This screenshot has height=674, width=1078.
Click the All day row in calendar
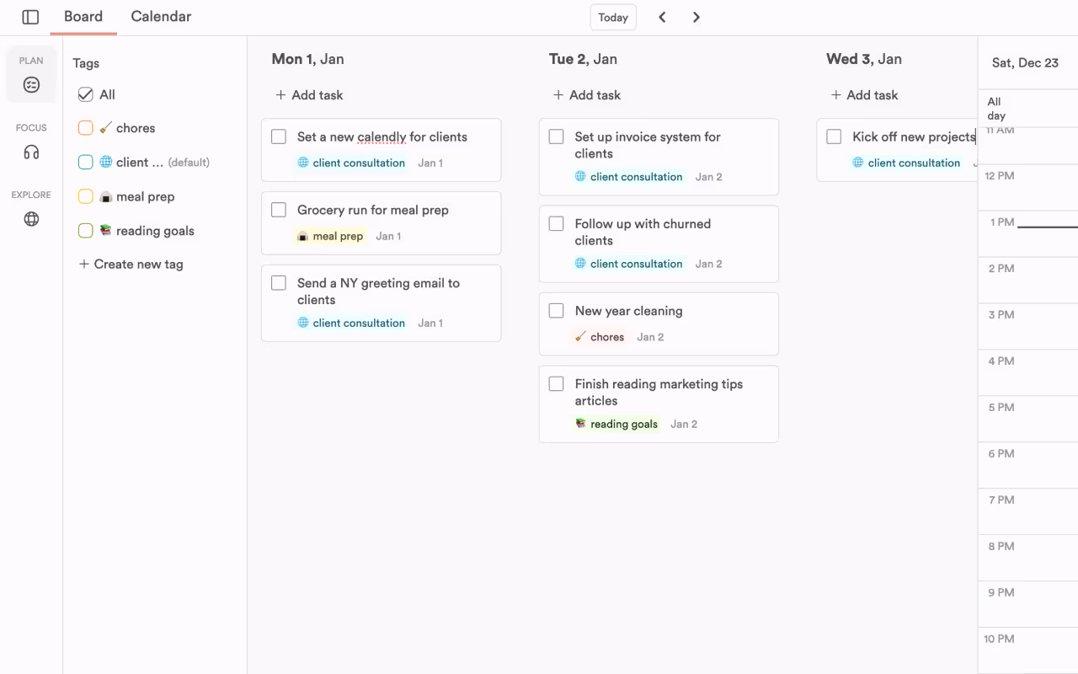(x=1028, y=108)
